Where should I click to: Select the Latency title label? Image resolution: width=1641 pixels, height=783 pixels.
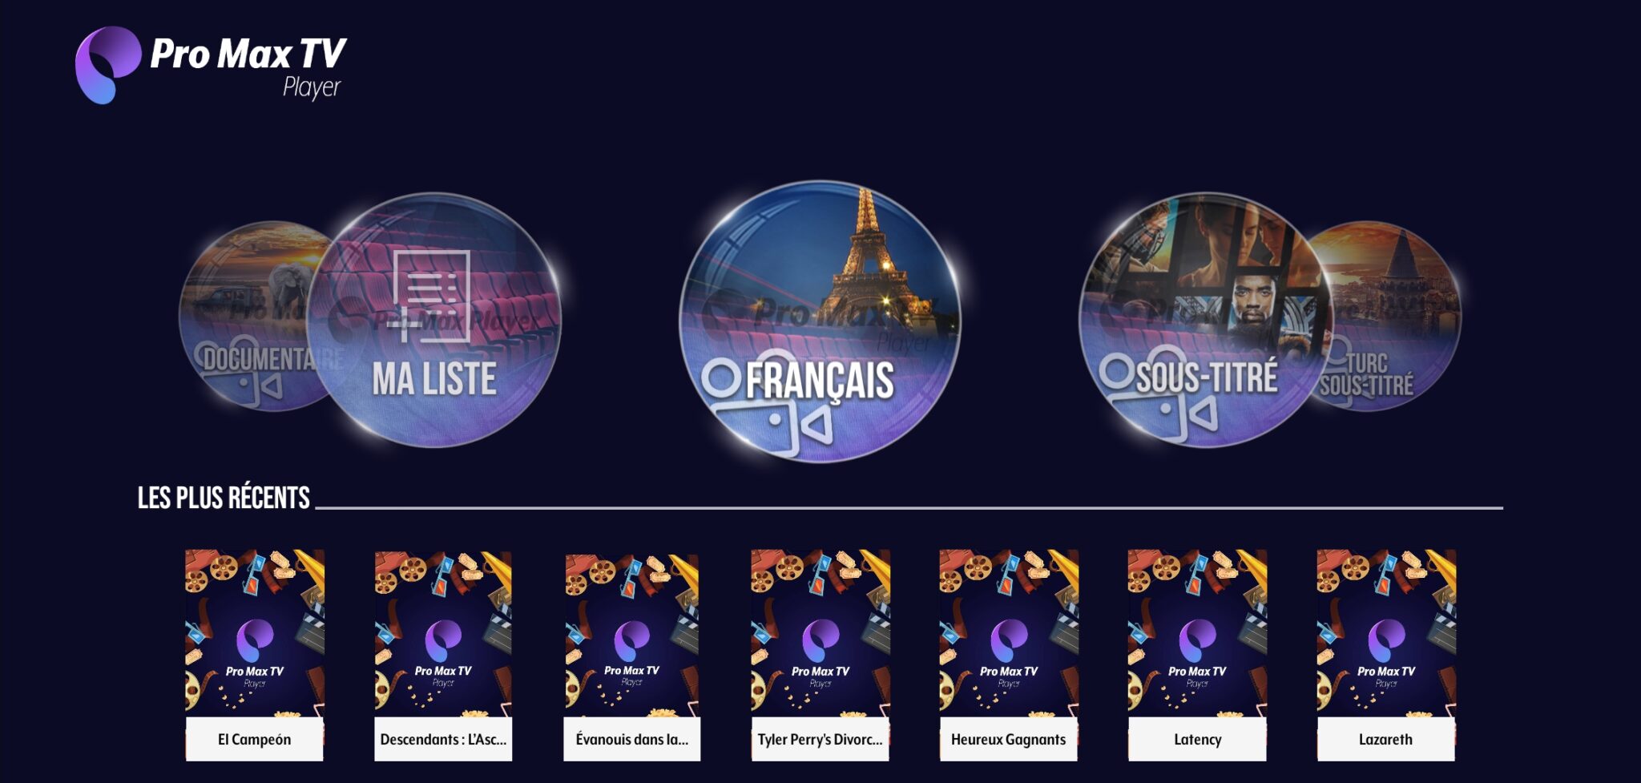pos(1197,739)
